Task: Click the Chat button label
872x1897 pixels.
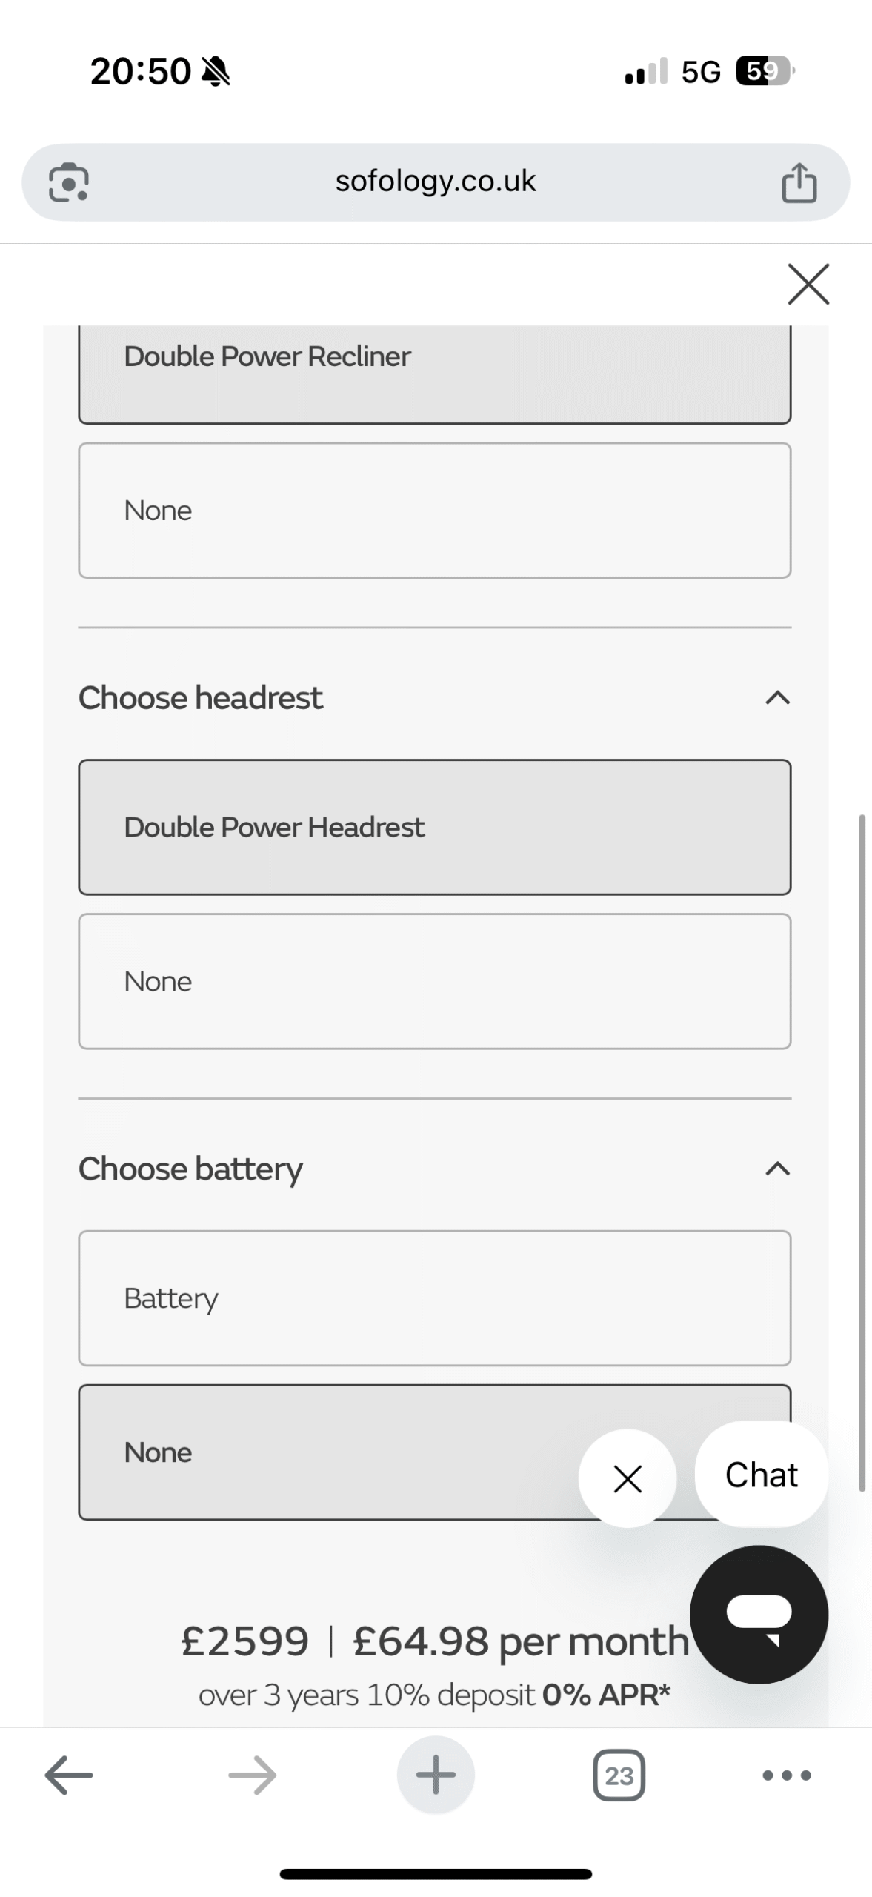Action: tap(761, 1475)
